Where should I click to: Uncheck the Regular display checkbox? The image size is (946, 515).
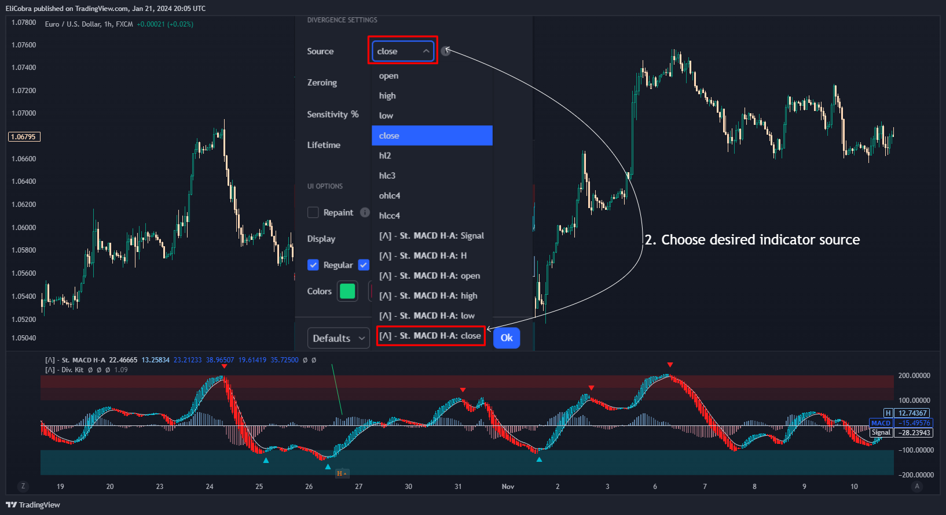pyautogui.click(x=313, y=265)
